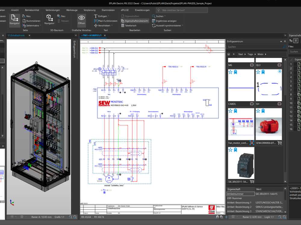
Task: Open Einfügezentrum panel options dropdown
Action: [281, 41]
